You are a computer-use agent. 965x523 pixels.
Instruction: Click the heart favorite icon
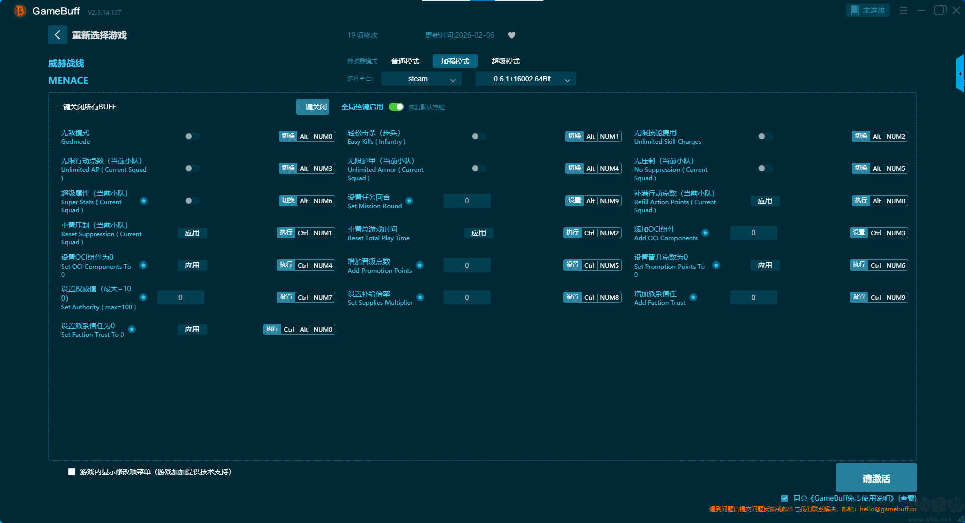512,35
